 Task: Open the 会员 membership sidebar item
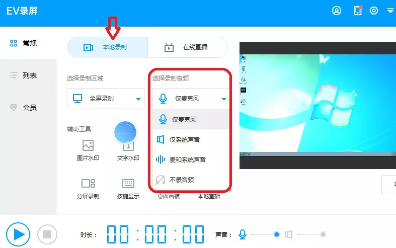tap(29, 108)
